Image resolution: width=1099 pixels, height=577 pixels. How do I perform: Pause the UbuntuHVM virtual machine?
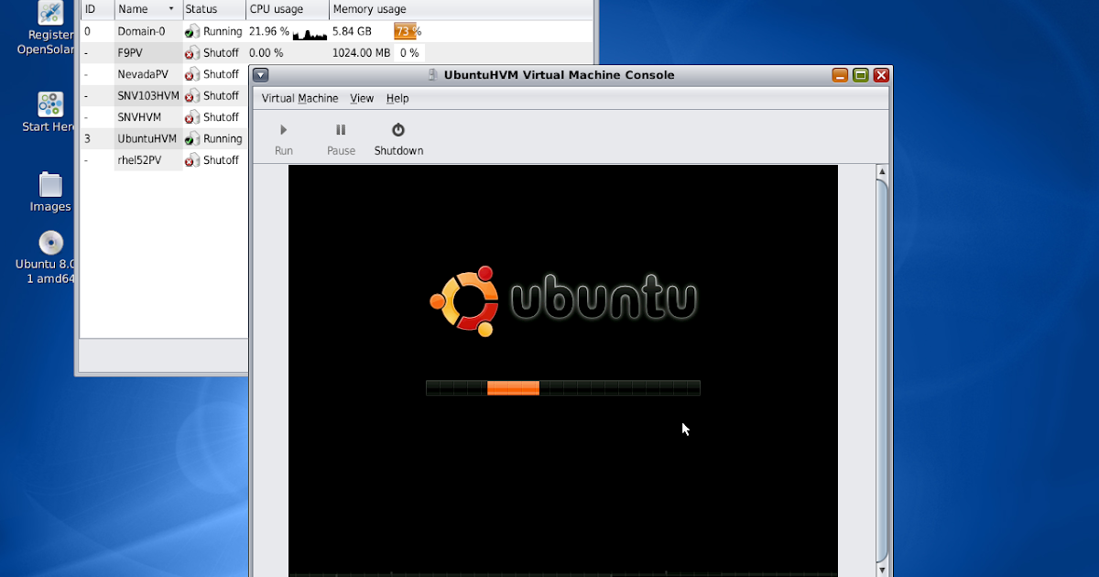coord(341,140)
